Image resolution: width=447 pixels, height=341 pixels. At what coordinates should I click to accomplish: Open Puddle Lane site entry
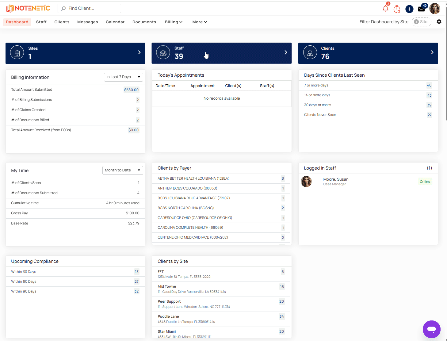coord(222,319)
